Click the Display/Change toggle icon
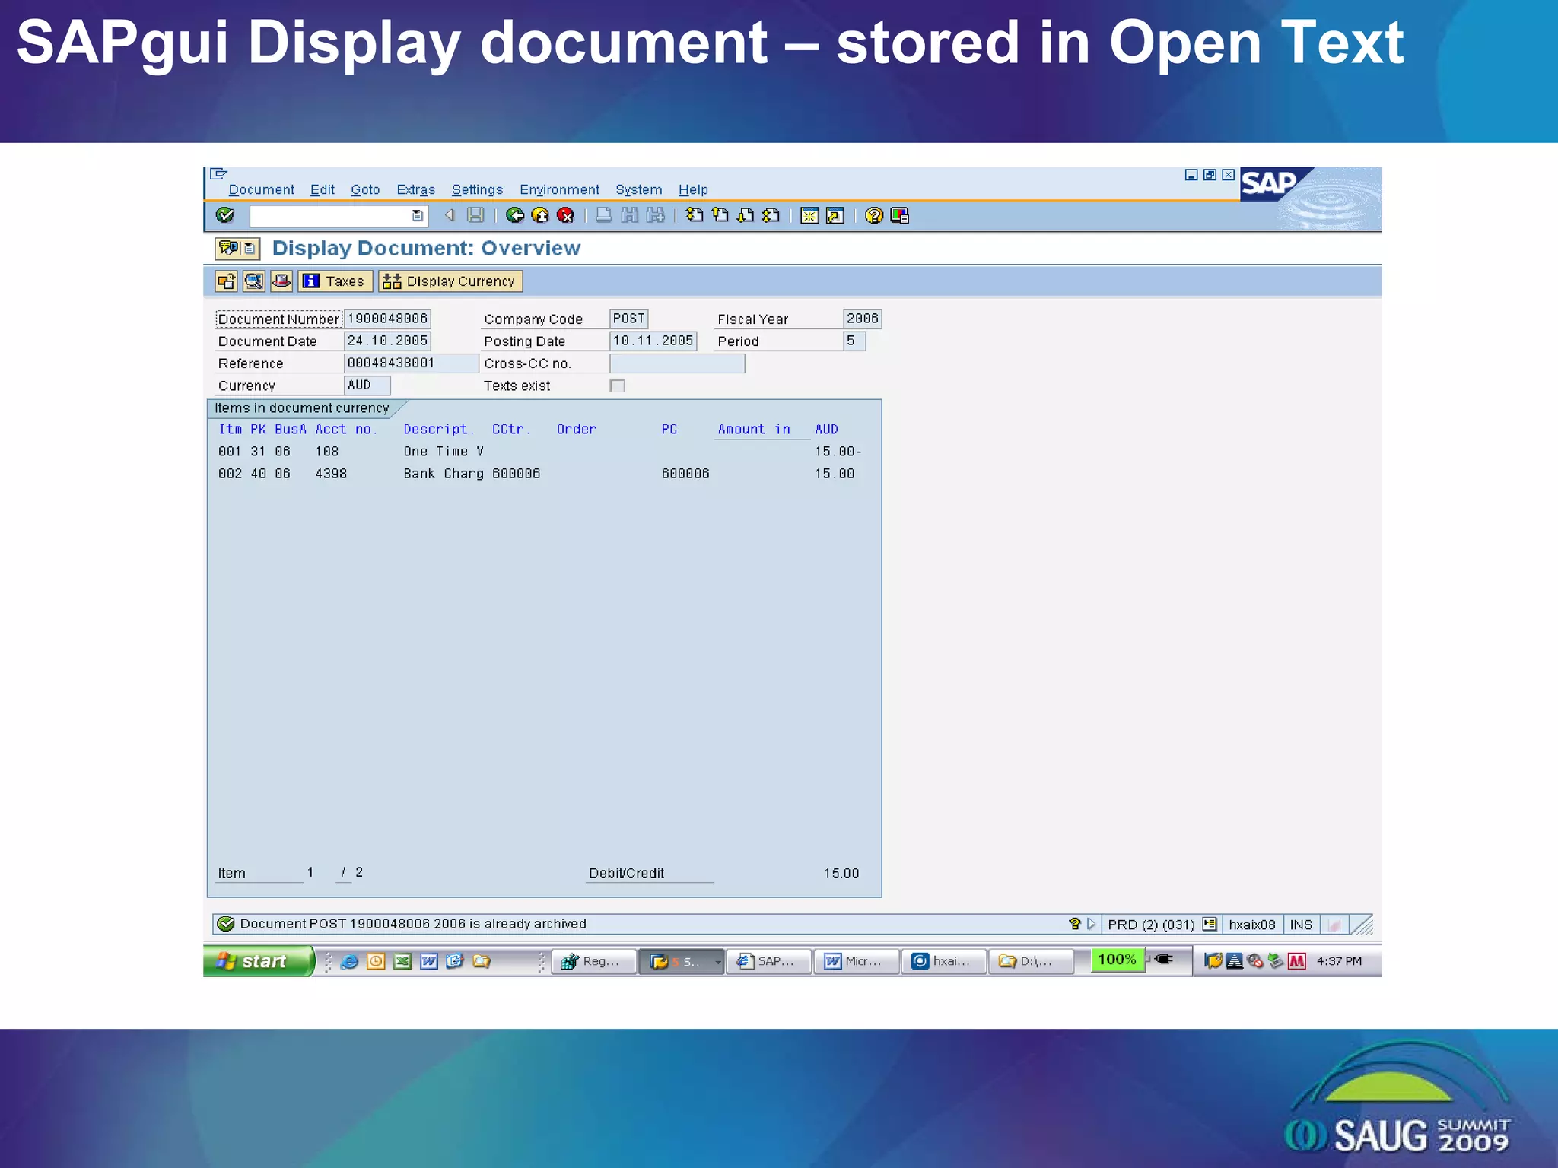 click(226, 281)
